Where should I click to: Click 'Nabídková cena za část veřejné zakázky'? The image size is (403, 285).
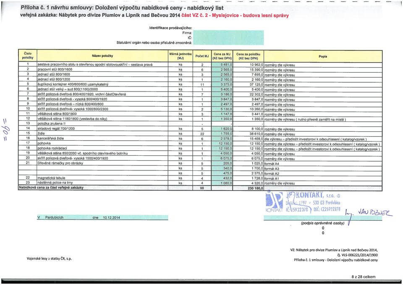51,188
